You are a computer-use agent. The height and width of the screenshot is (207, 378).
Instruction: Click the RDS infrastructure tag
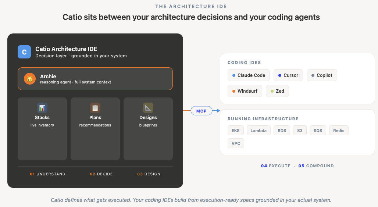(x=282, y=131)
